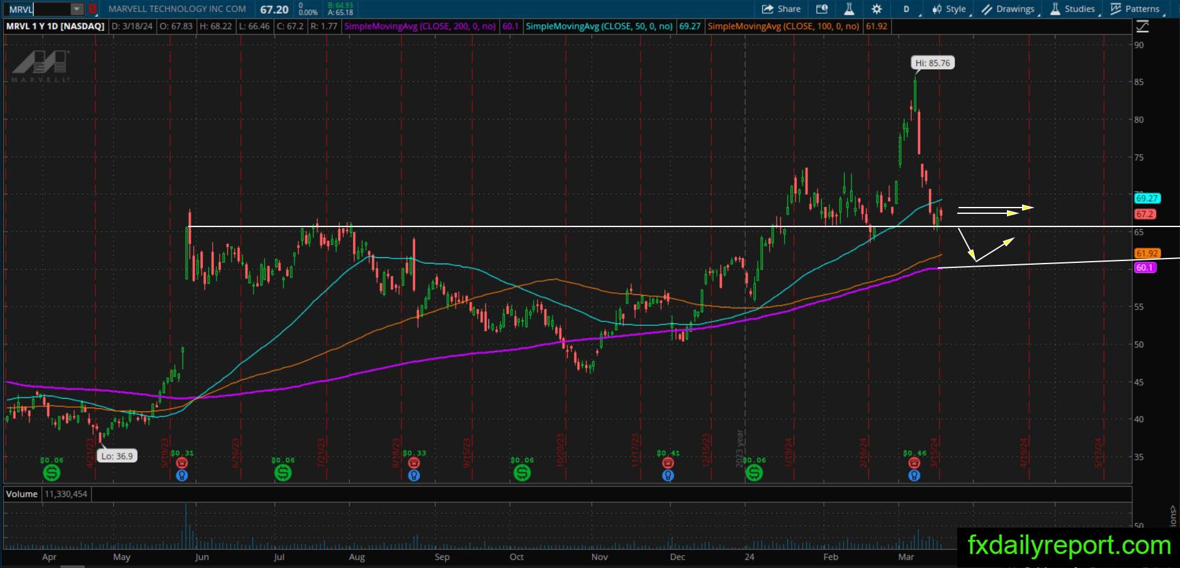Select the SimpleMovingAvg 50 study label
The width and height of the screenshot is (1180, 568).
click(600, 26)
